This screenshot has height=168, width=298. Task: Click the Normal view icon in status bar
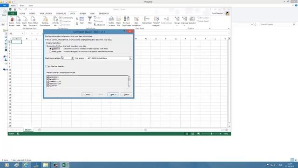tap(187, 134)
